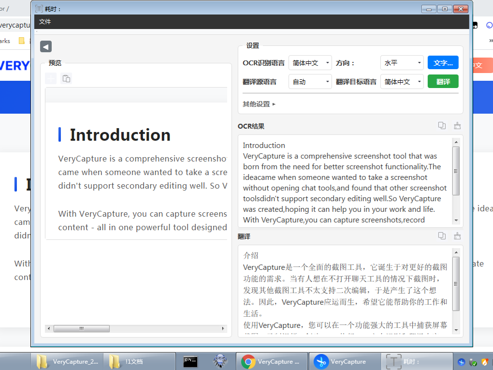The image size is (493, 370).
Task: Open 方向 dropdown set to 水平
Action: click(402, 63)
